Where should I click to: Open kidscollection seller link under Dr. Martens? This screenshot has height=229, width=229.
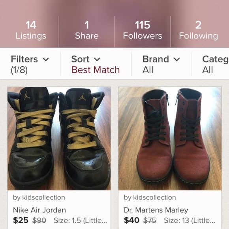[150, 197]
